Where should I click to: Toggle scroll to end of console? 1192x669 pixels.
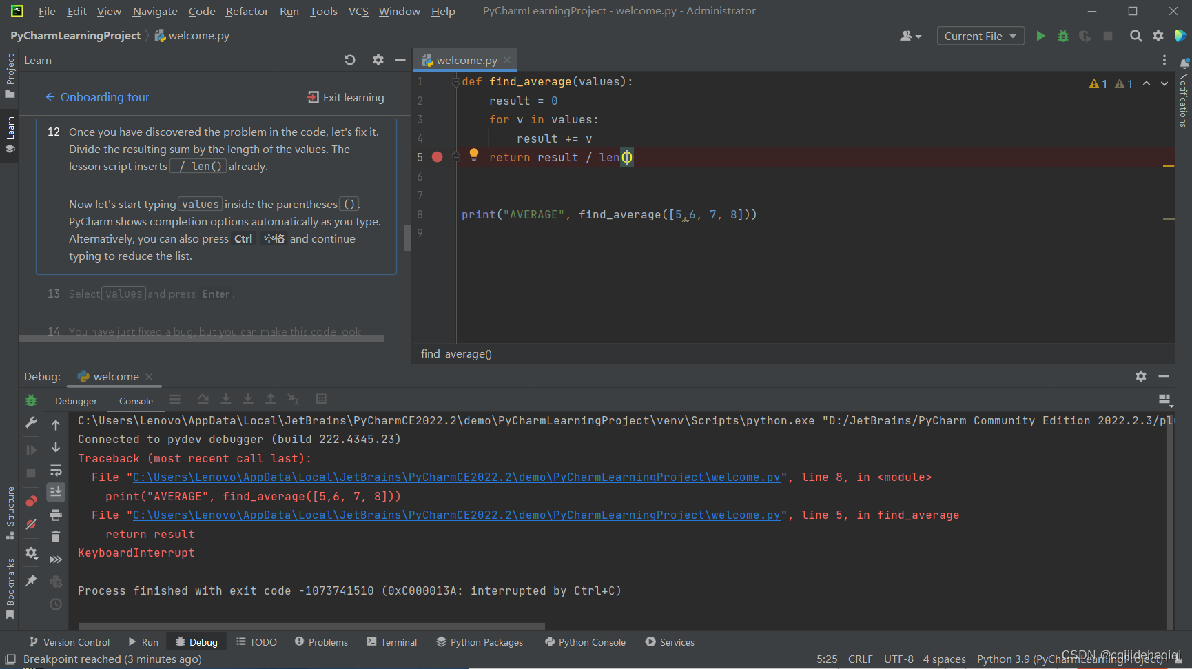click(x=56, y=491)
